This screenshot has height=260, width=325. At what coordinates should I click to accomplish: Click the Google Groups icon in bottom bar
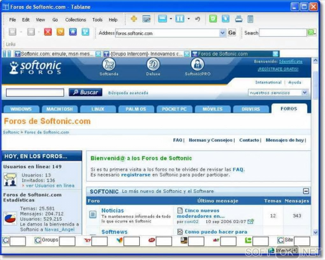coord(38,241)
